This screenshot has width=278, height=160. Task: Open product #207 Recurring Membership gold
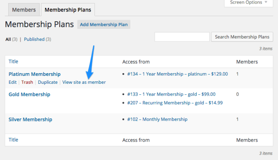[x=175, y=103]
